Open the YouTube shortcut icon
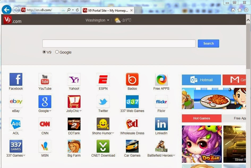The height and width of the screenshot is (168, 251). coord(45,79)
